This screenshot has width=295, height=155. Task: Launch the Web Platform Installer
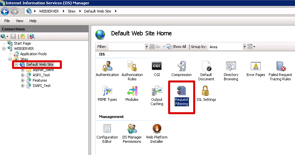pyautogui.click(x=157, y=134)
